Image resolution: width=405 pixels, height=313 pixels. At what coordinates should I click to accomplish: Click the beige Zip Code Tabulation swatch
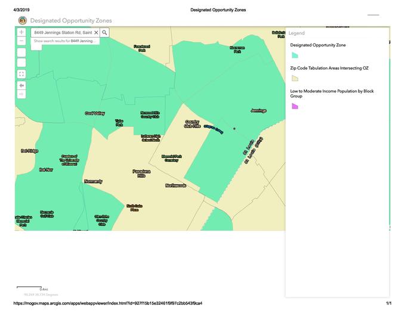pyautogui.click(x=294, y=78)
